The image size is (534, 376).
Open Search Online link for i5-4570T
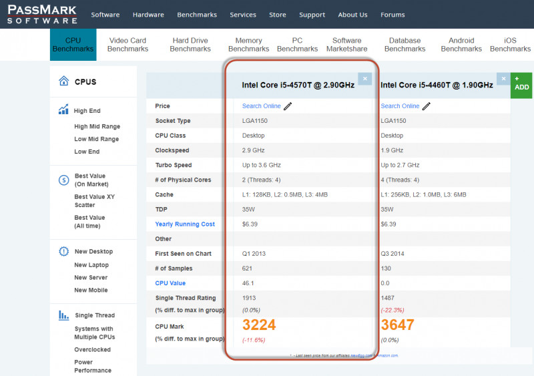[262, 106]
